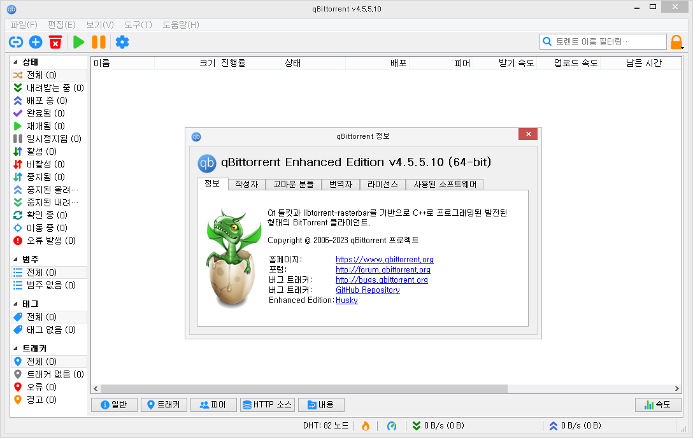Click the 내용 bottom panel button
The width and height of the screenshot is (693, 438).
tap(321, 405)
